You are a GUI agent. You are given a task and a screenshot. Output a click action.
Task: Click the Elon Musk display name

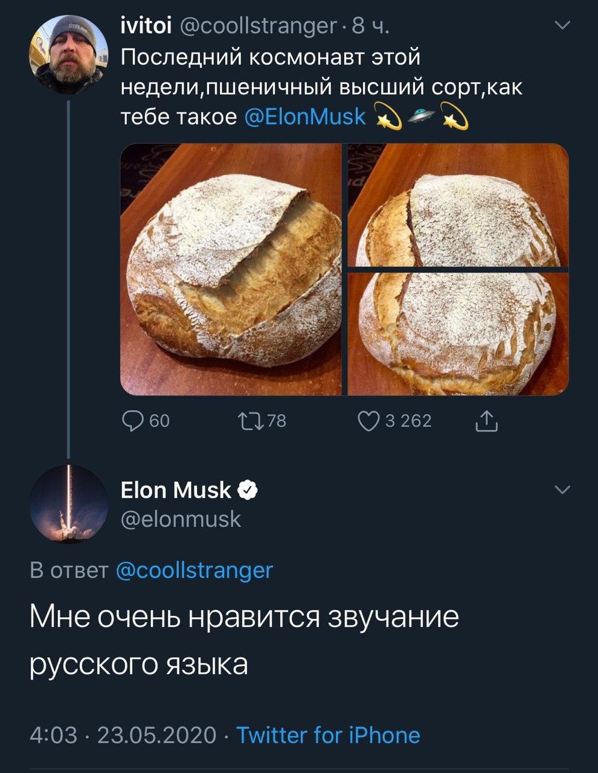[176, 490]
